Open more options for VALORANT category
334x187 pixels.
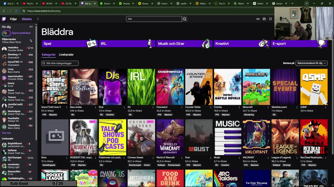(x=268, y=158)
